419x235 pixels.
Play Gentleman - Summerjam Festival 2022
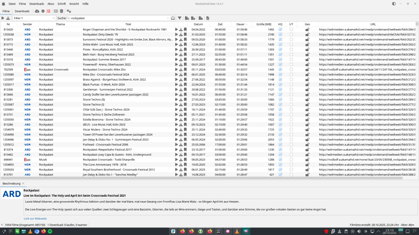coord(176,90)
